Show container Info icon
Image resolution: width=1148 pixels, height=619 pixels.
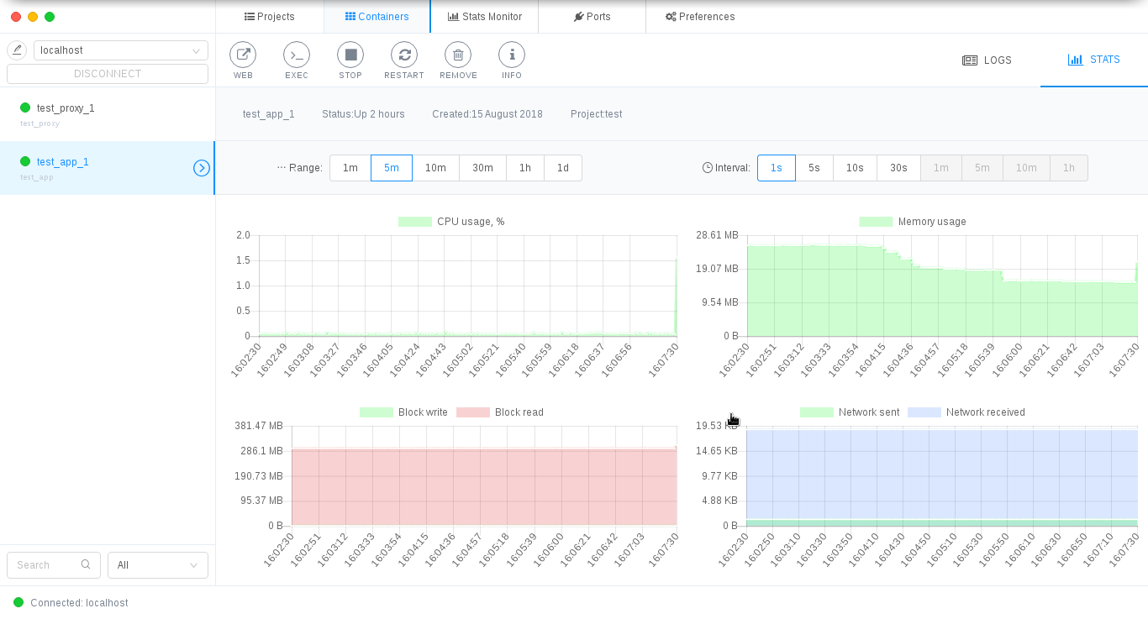pos(512,55)
